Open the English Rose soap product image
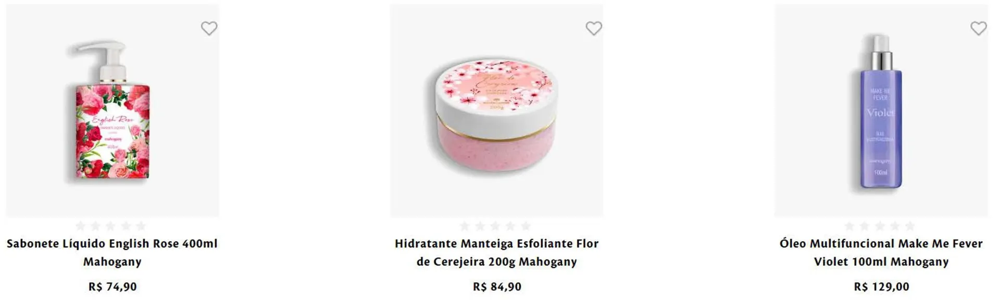Image resolution: width=1000 pixels, height=300 pixels. click(113, 110)
